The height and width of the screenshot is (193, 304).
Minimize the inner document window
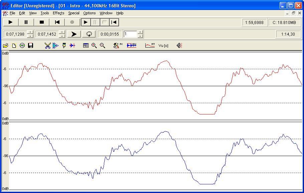(287, 13)
